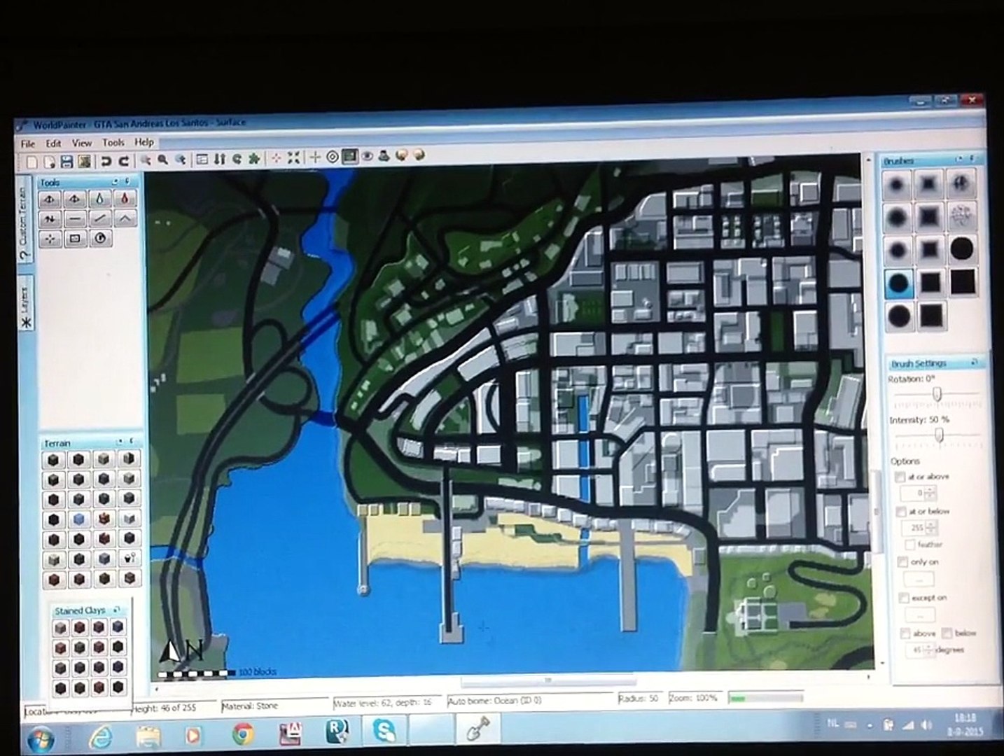Open the 'except on' selection button
Screen dimensions: 1004x756
[x=920, y=615]
